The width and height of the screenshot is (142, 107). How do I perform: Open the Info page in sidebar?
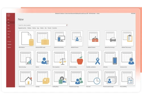pos(8,19)
